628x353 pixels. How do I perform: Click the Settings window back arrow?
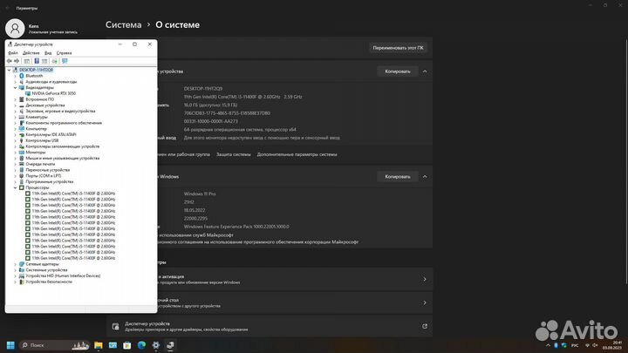(x=8, y=8)
